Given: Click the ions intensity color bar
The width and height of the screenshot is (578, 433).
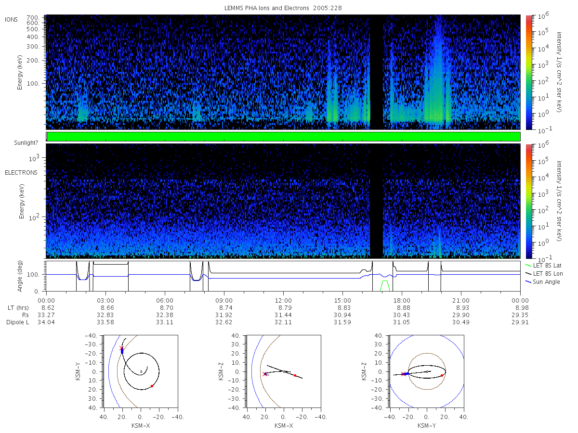Looking at the screenshot, I should pos(528,72).
